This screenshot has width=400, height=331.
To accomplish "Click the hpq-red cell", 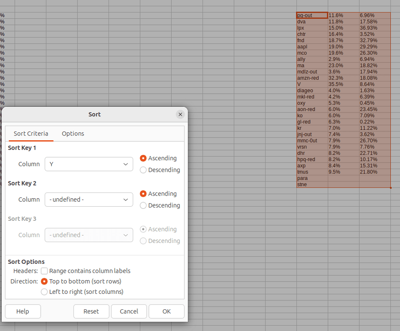I will (x=312, y=159).
